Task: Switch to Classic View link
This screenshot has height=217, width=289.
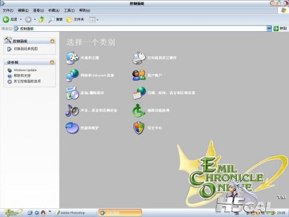Action: pyautogui.click(x=25, y=49)
